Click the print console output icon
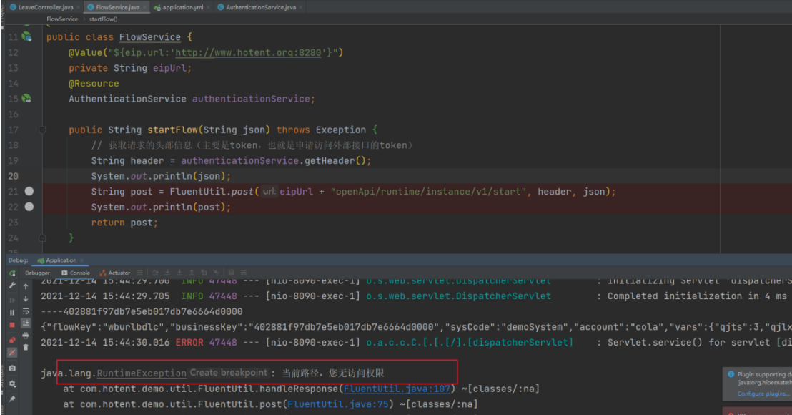Viewport: 792px width, 415px height. pyautogui.click(x=26, y=335)
